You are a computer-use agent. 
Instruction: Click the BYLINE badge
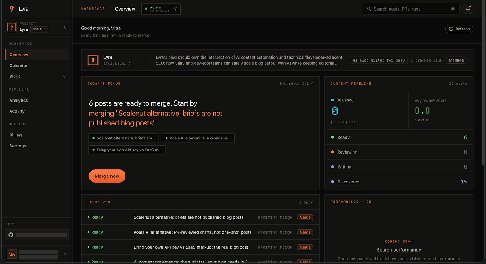point(39,29)
